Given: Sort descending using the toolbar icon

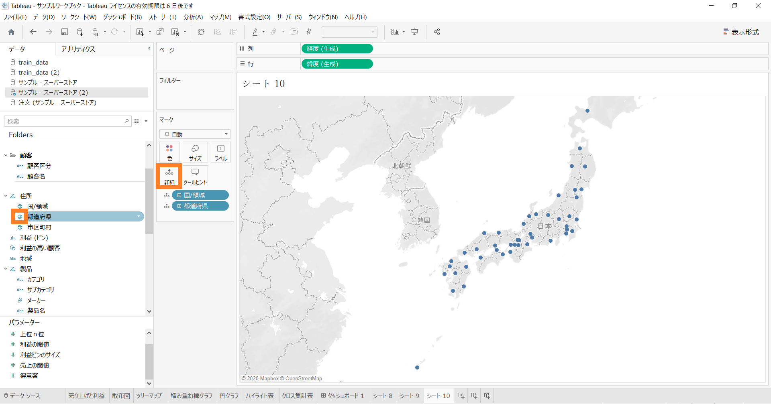Looking at the screenshot, I should pyautogui.click(x=233, y=32).
